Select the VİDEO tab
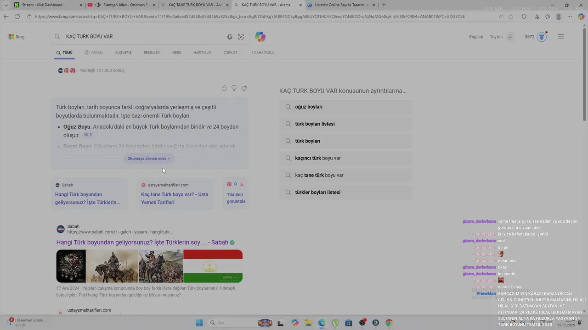588x330 pixels. click(176, 53)
